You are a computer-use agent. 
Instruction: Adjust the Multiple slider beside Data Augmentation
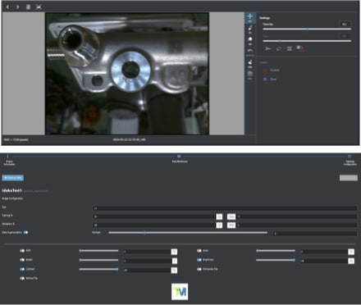[x=188, y=233]
